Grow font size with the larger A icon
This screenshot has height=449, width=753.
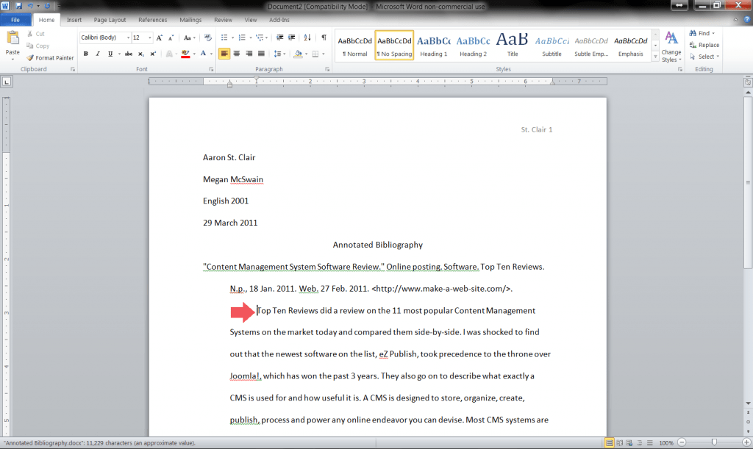(160, 37)
